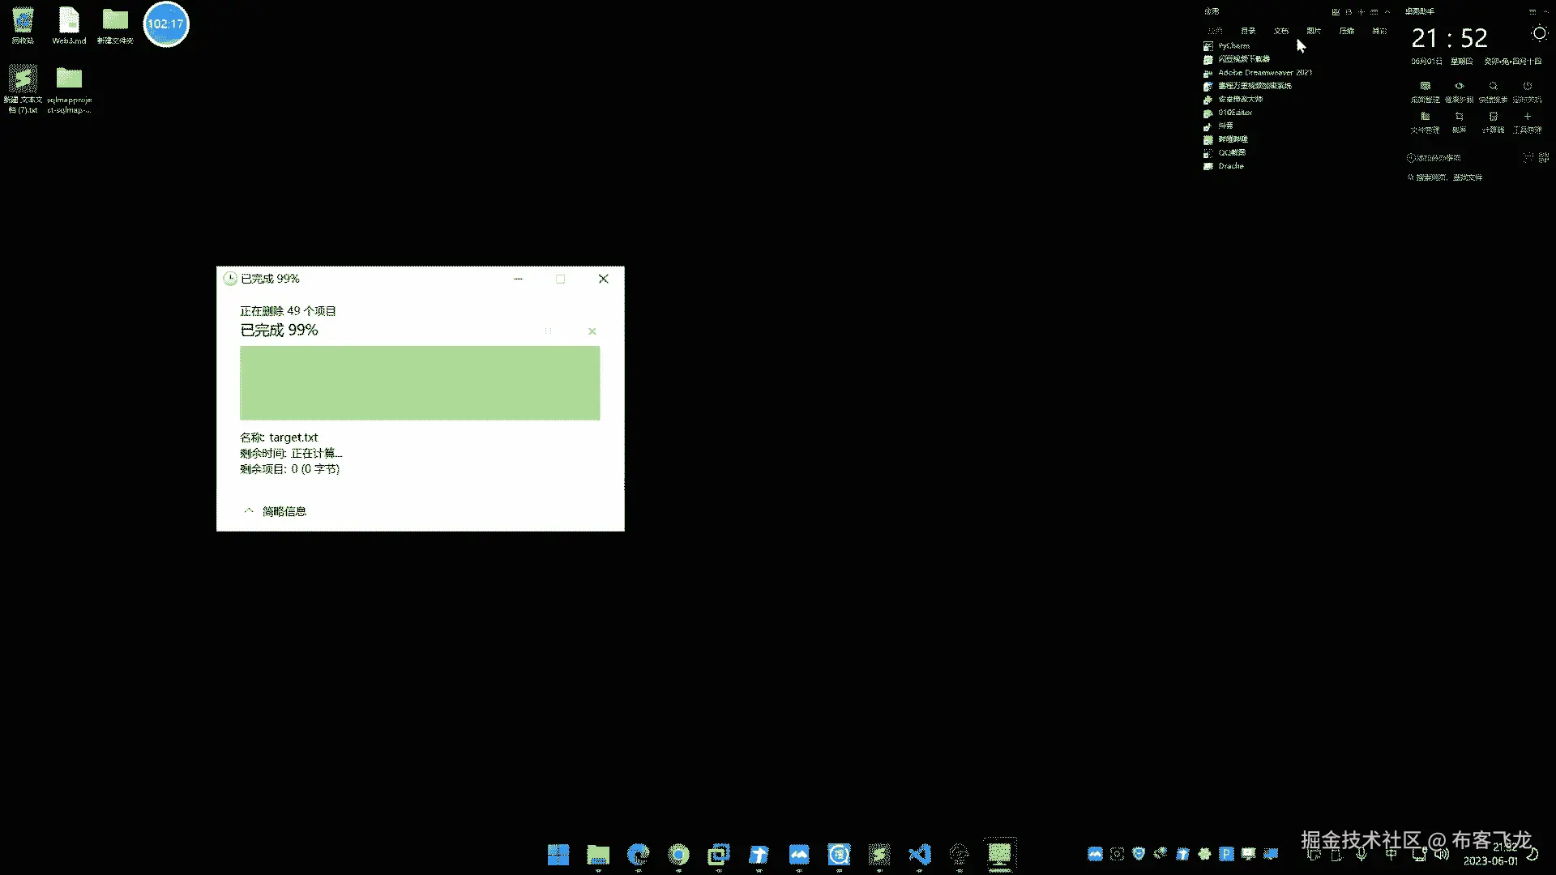Open the Windows Start menu
Viewport: 1556px width, 875px height.
click(x=558, y=854)
